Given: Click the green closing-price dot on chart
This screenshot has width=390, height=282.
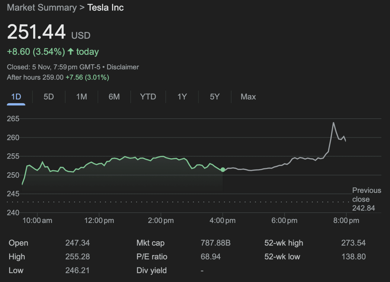Looking at the screenshot, I should coord(223,170).
